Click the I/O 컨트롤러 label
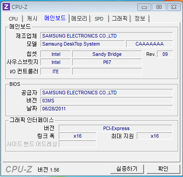183x177 pixels. pyautogui.click(x=24, y=72)
